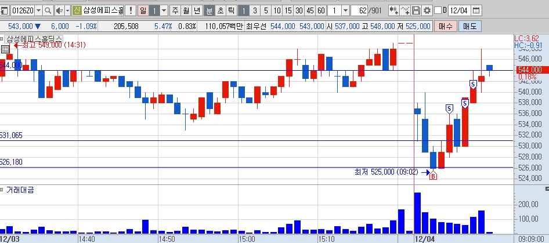Click the add candlestick chart icon
549x243 pixels.
(x=394, y=10)
